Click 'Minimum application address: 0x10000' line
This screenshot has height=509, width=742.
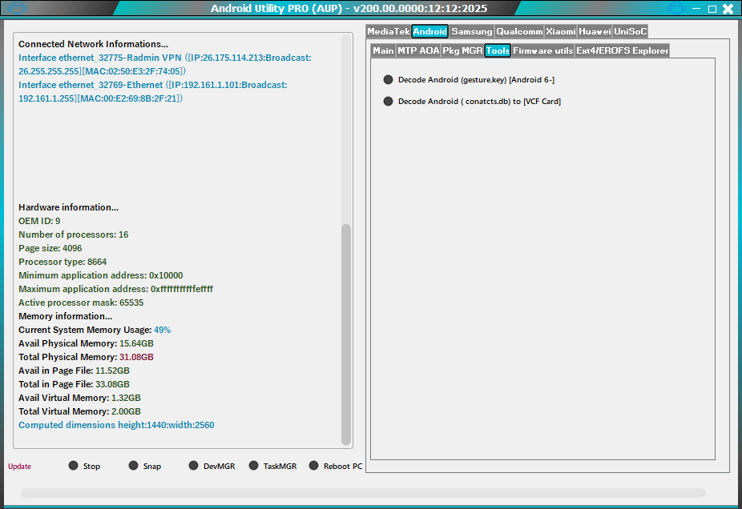(101, 275)
